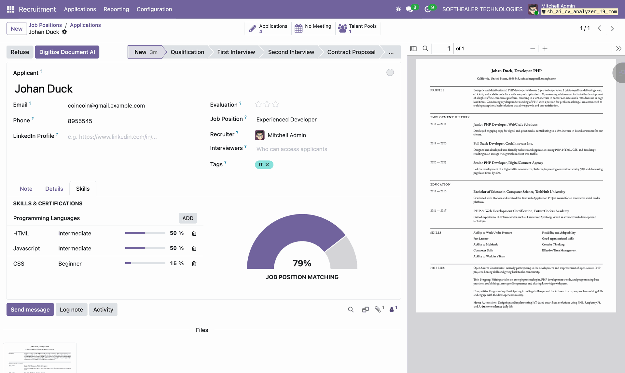Open the activities clock icon

[x=427, y=9]
